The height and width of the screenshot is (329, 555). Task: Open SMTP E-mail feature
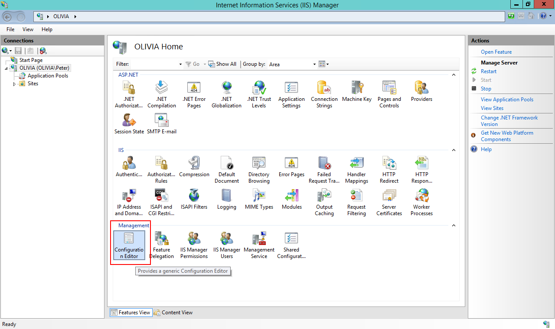[161, 124]
